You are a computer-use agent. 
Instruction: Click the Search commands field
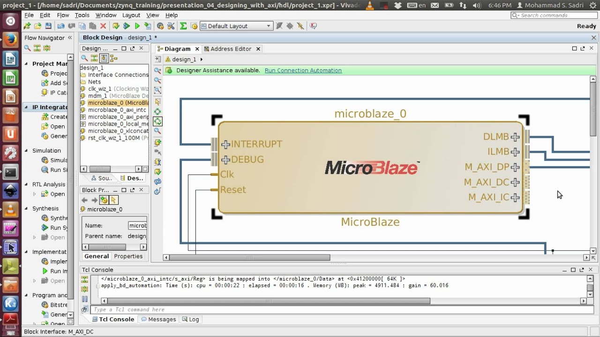554,15
